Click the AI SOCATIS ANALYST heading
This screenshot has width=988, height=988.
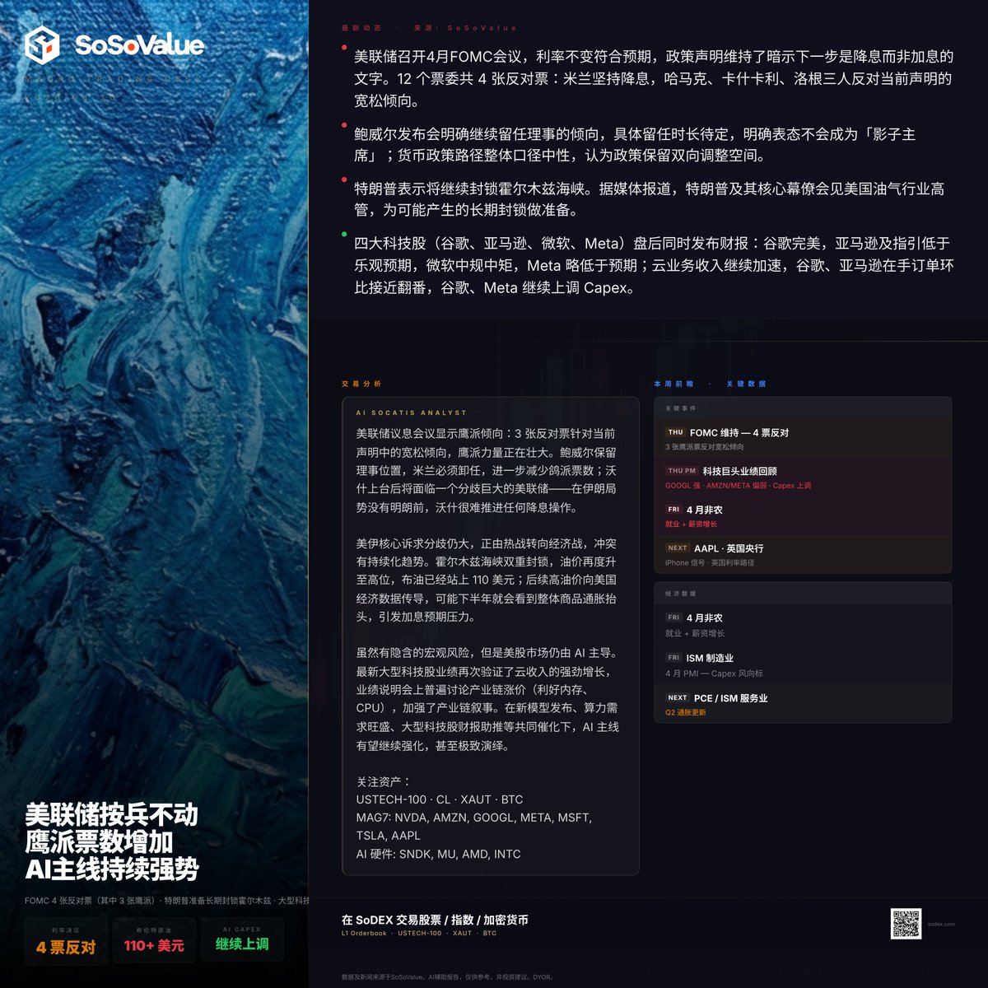(x=411, y=412)
